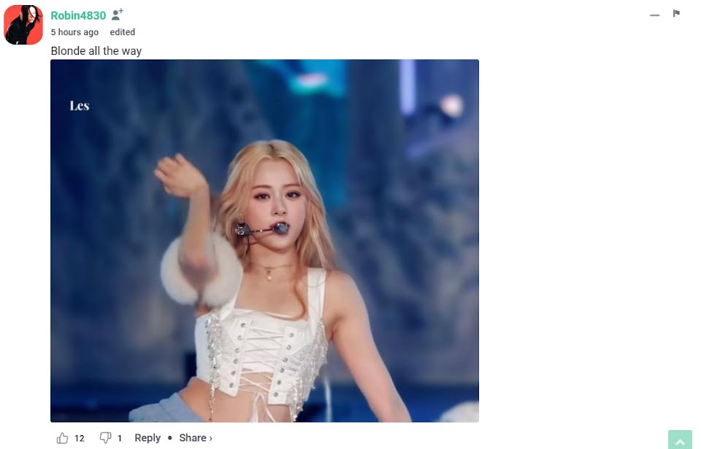Click the upvote count 12
The height and width of the screenshot is (449, 701).
tap(80, 438)
